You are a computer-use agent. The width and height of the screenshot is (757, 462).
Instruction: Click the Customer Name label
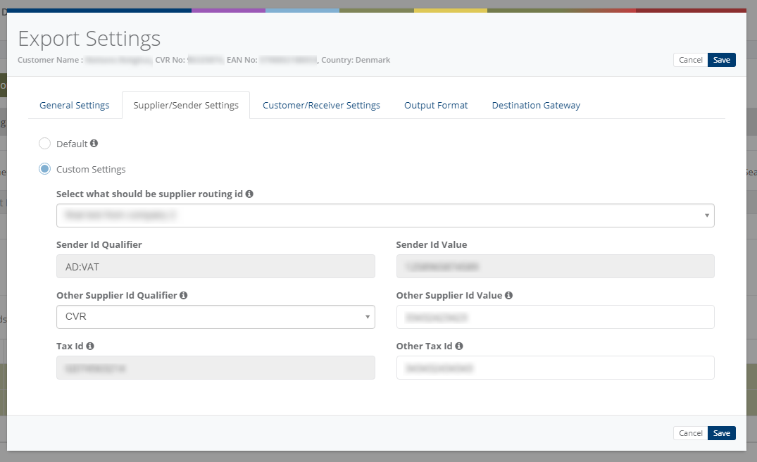[50, 60]
